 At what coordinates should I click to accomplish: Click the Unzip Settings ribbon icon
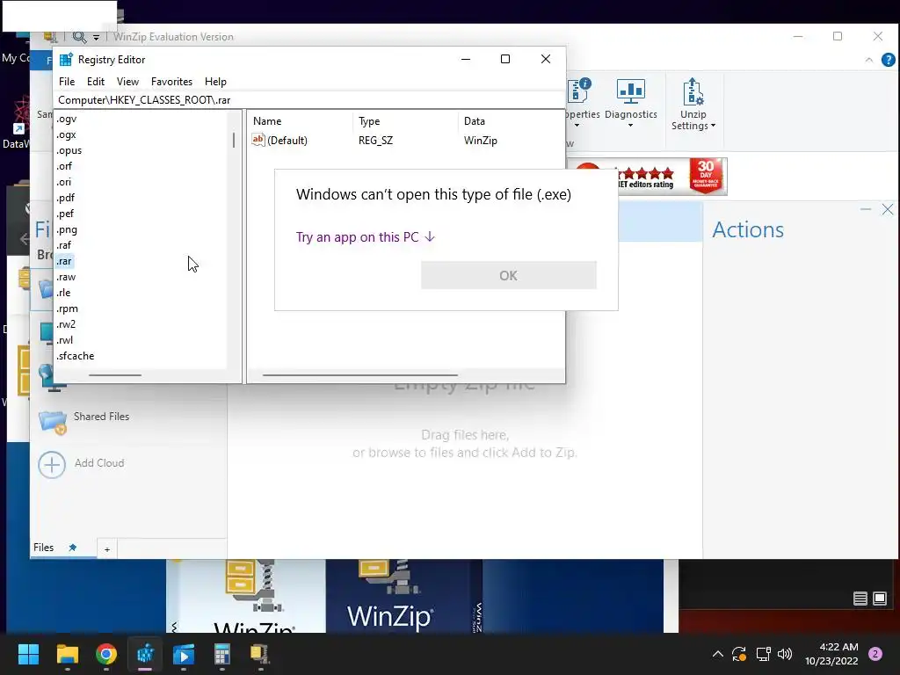(693, 91)
